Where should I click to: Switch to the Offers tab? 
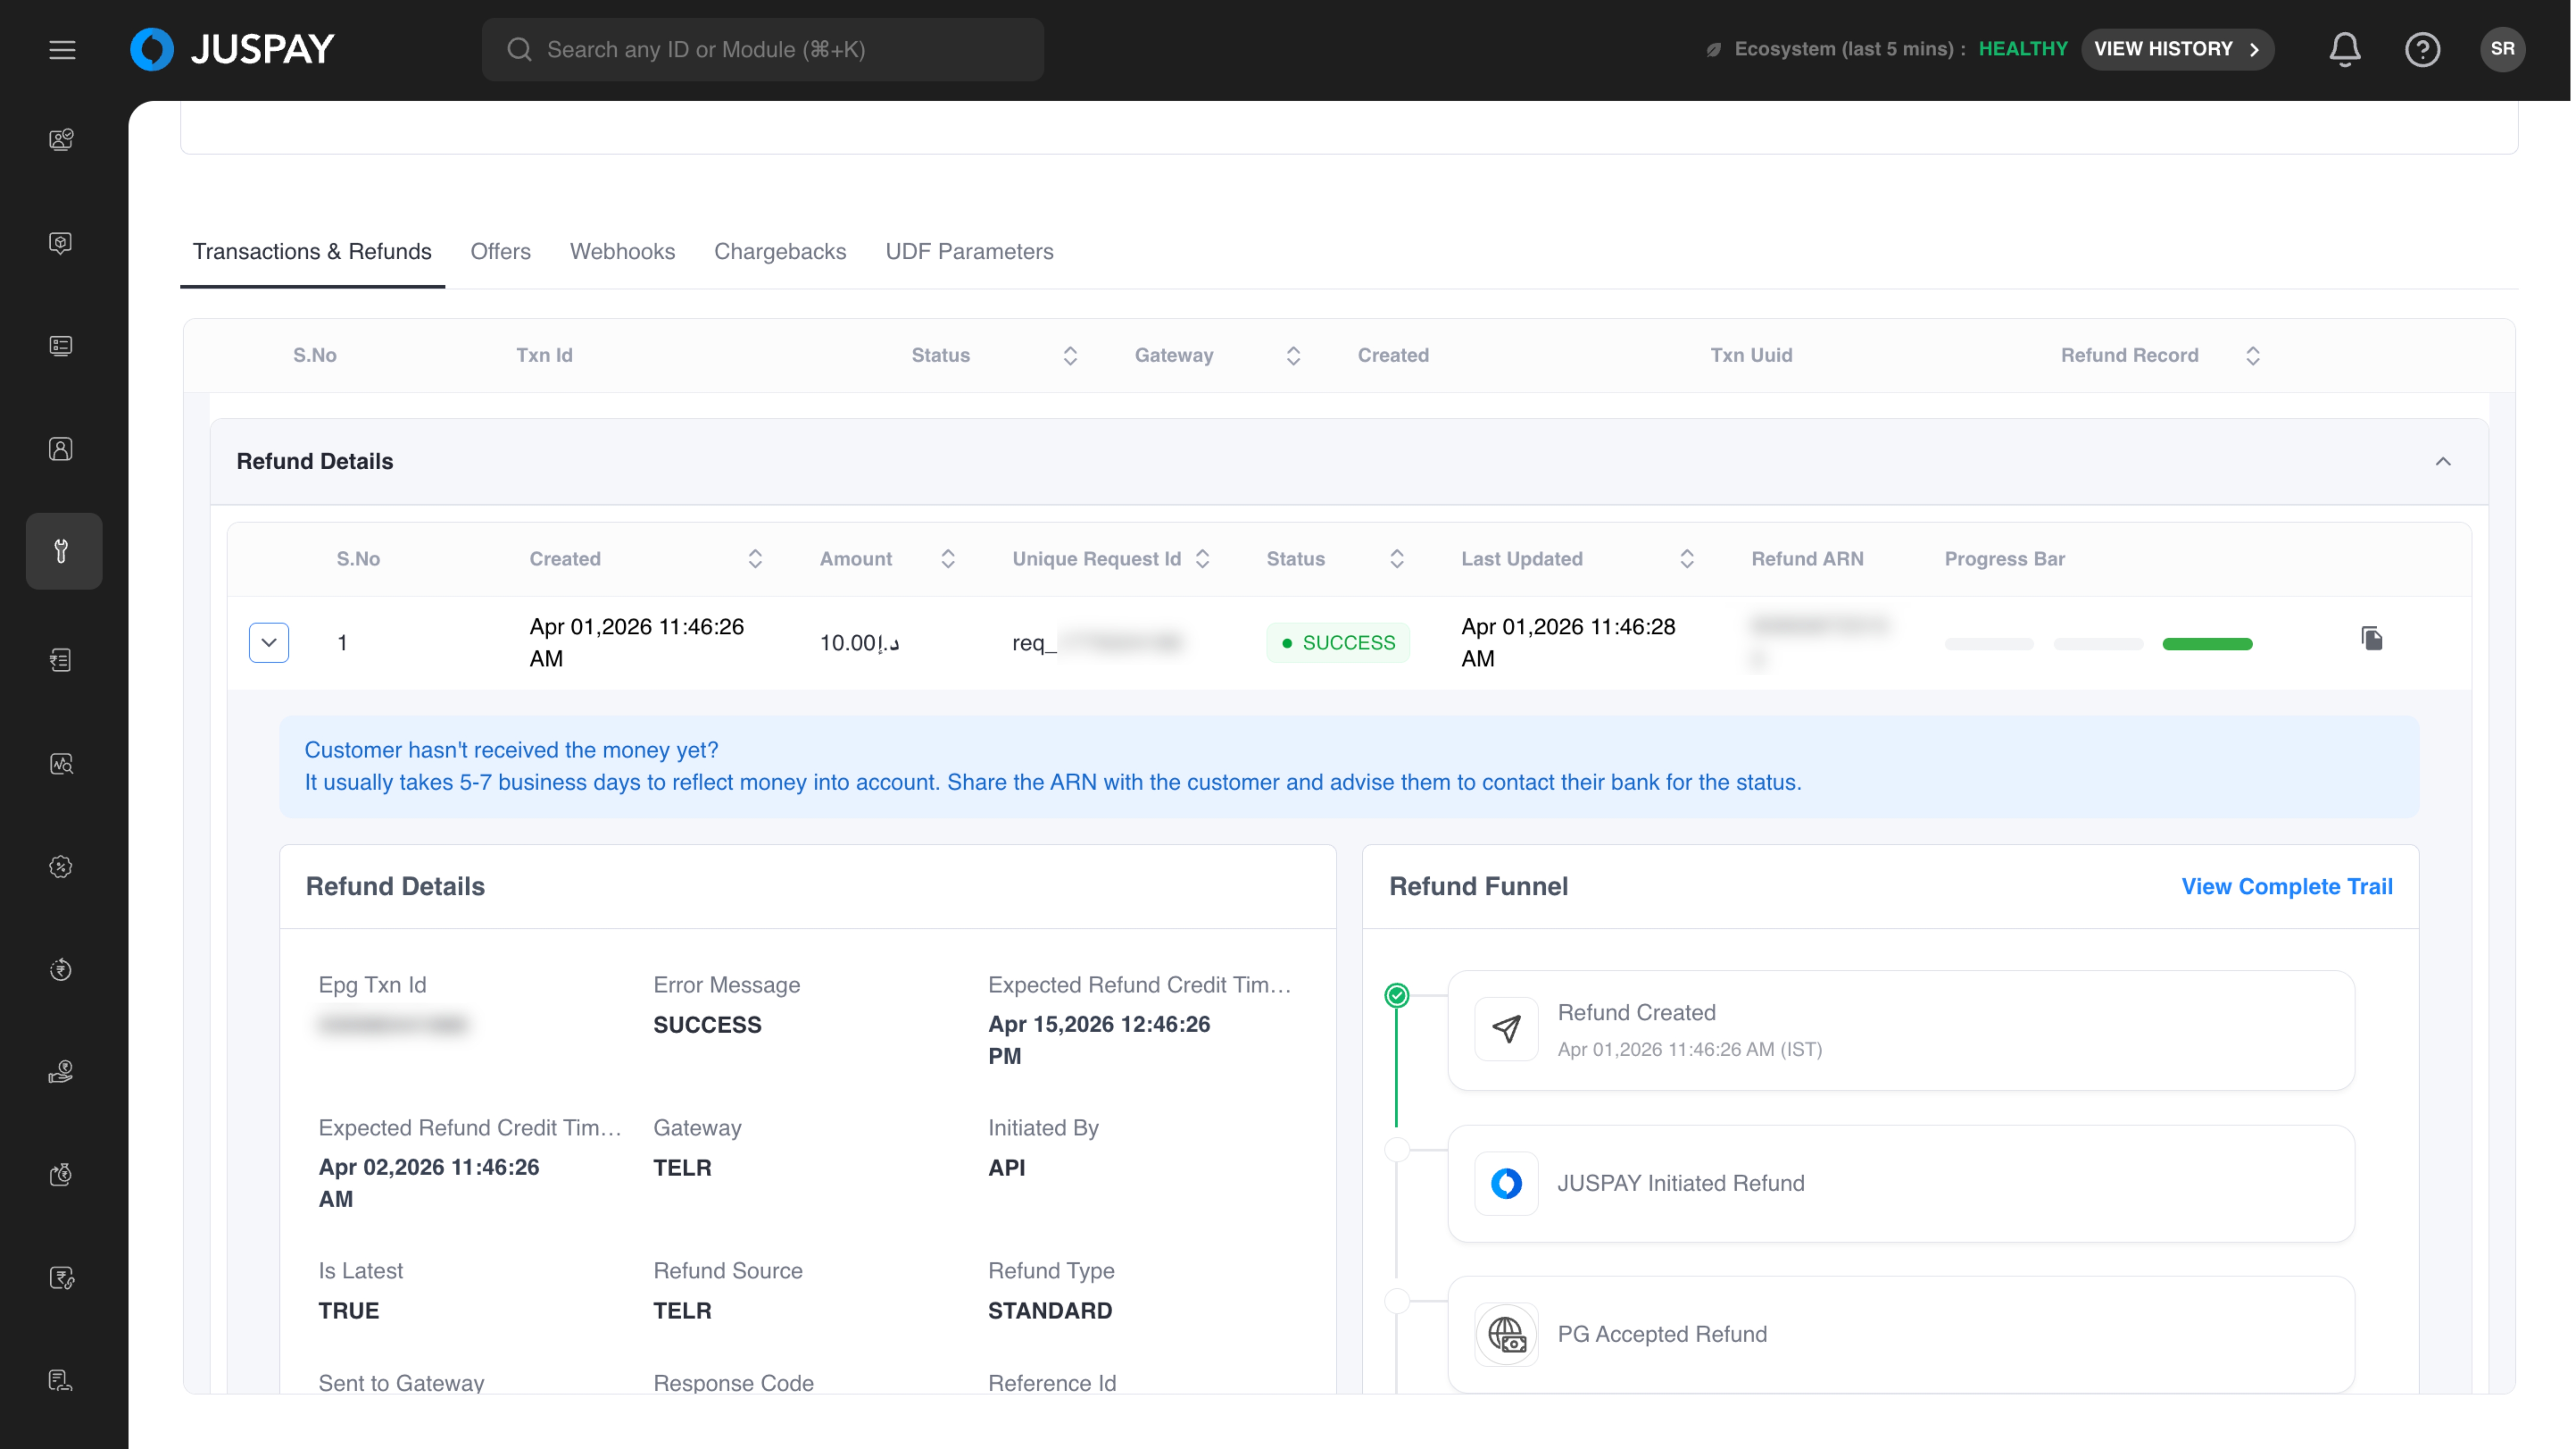(500, 251)
